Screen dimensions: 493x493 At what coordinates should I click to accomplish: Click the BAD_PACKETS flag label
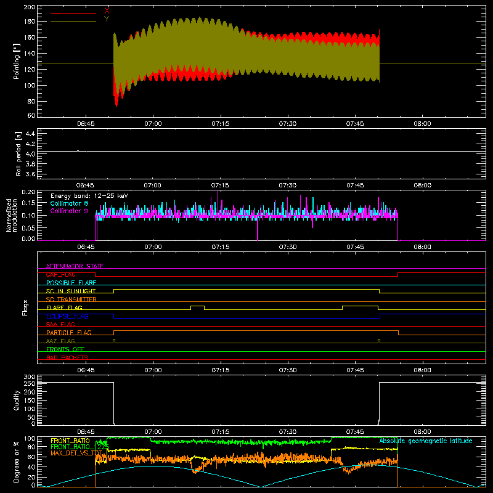pos(67,357)
